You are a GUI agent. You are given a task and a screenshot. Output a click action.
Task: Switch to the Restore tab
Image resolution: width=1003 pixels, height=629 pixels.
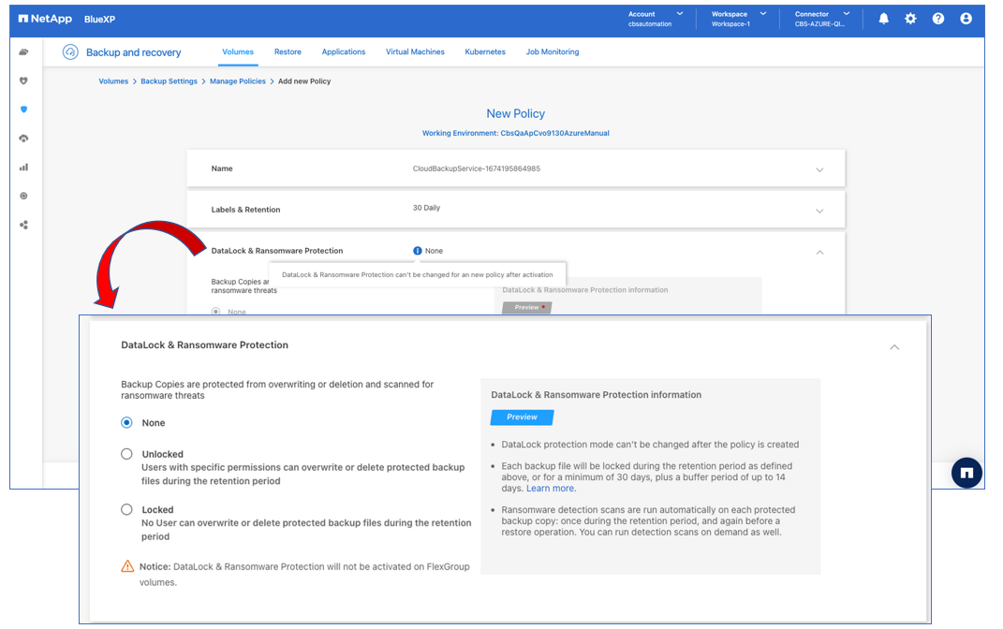(288, 52)
